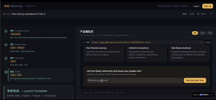
Task: Click the Peer-Powered Learning card
Action: pyautogui.click(x=104, y=54)
